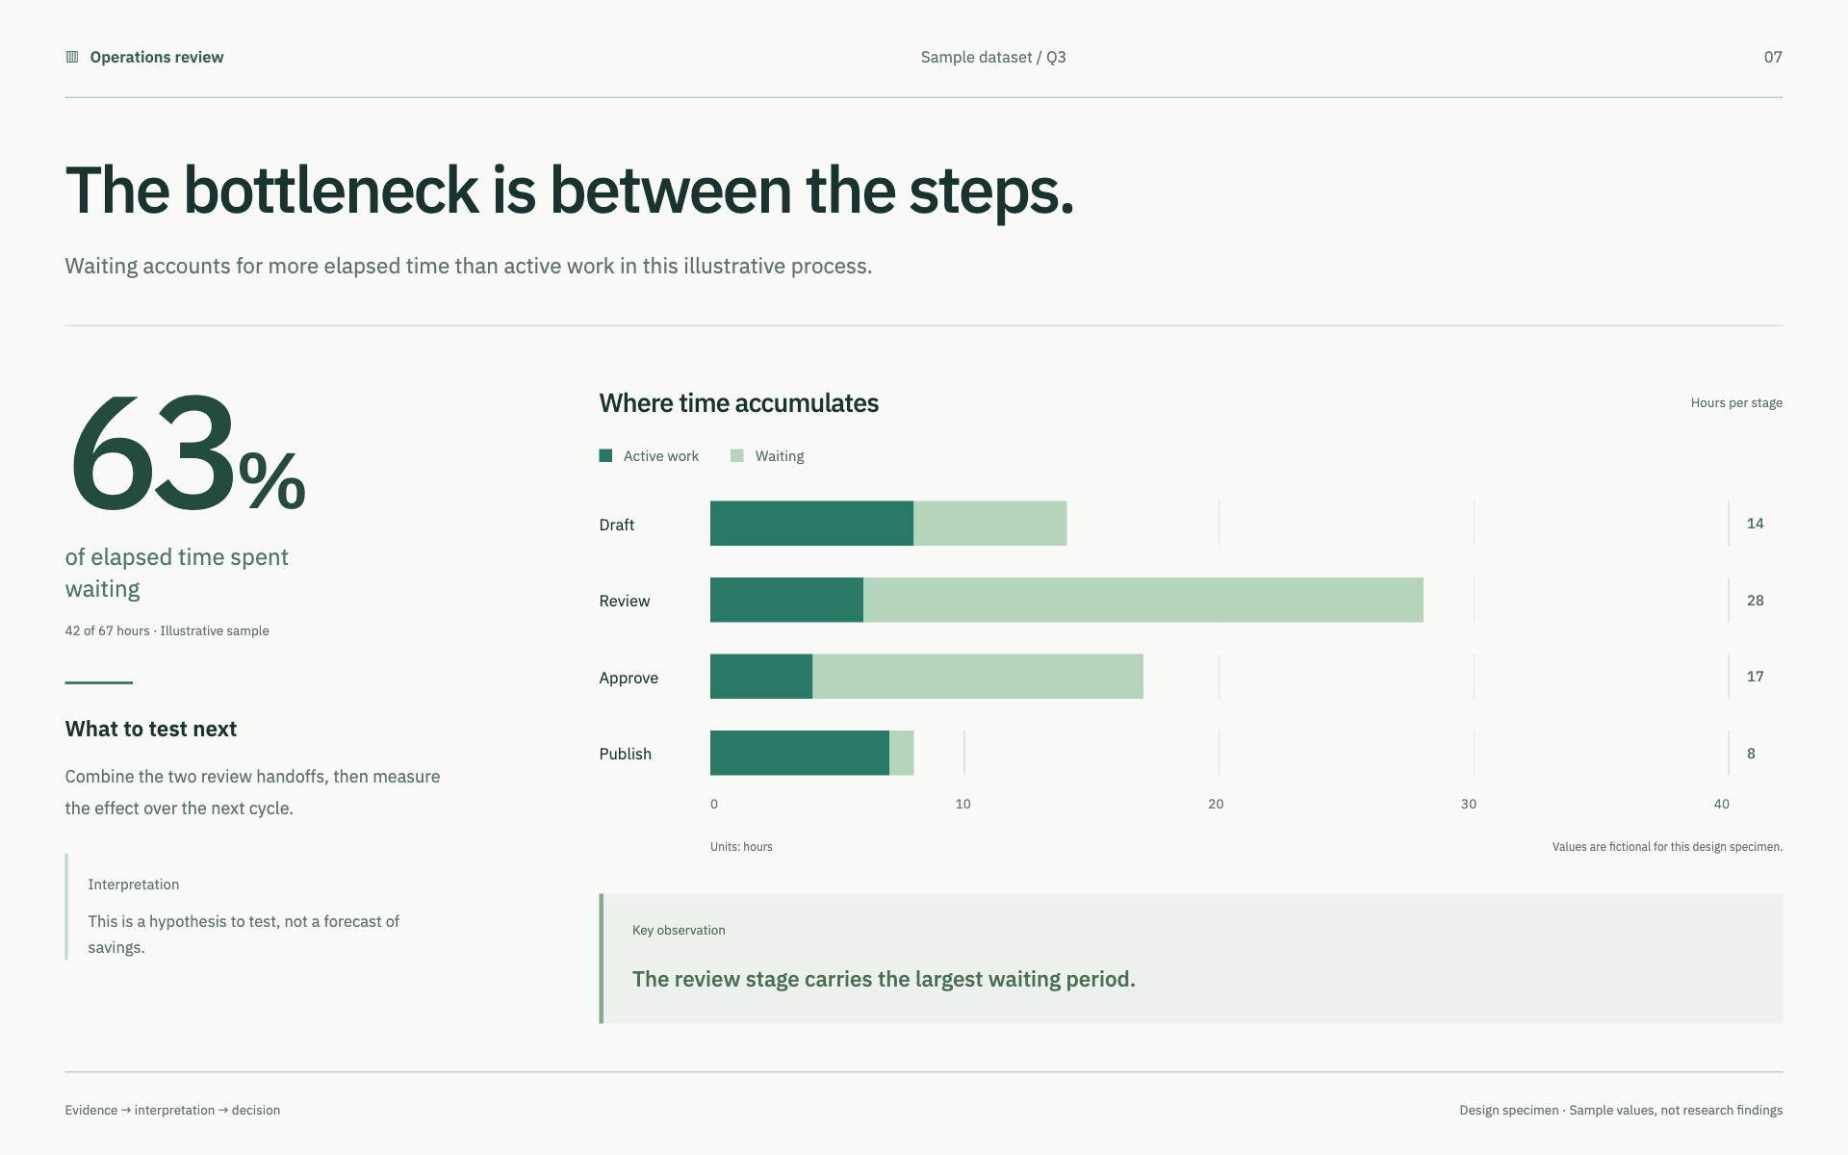
Task: Click the Key observation label
Action: click(679, 930)
